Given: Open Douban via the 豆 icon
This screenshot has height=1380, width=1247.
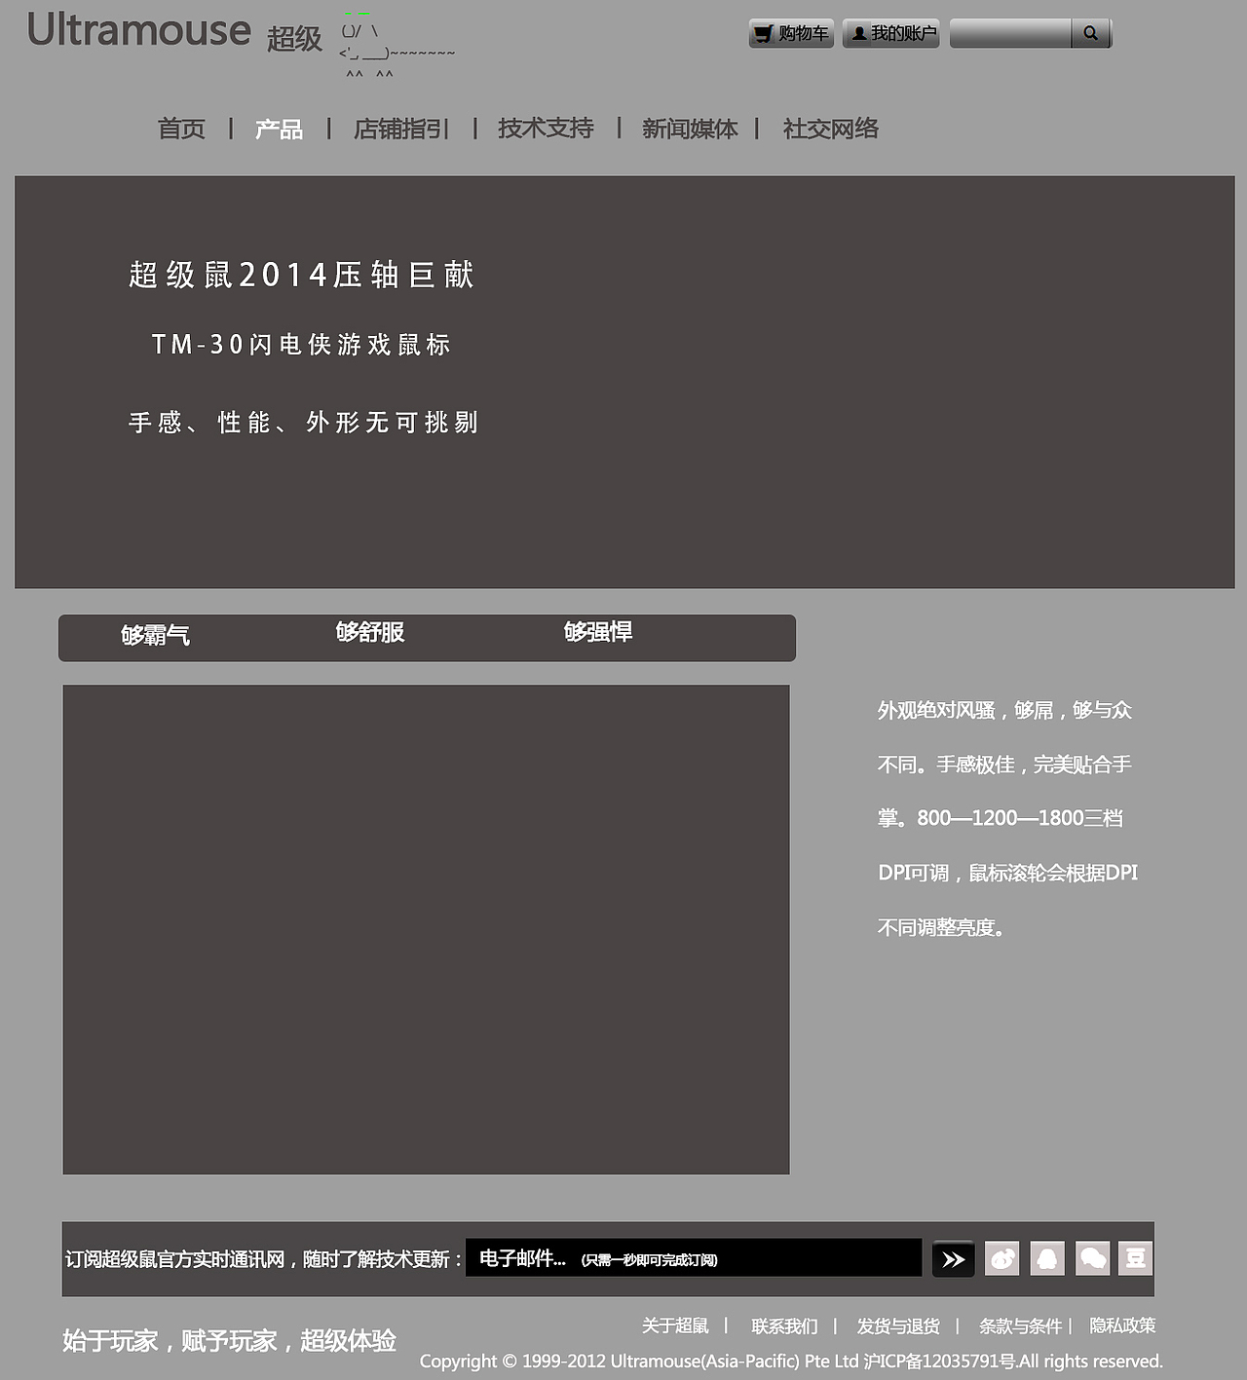Looking at the screenshot, I should click(x=1135, y=1257).
